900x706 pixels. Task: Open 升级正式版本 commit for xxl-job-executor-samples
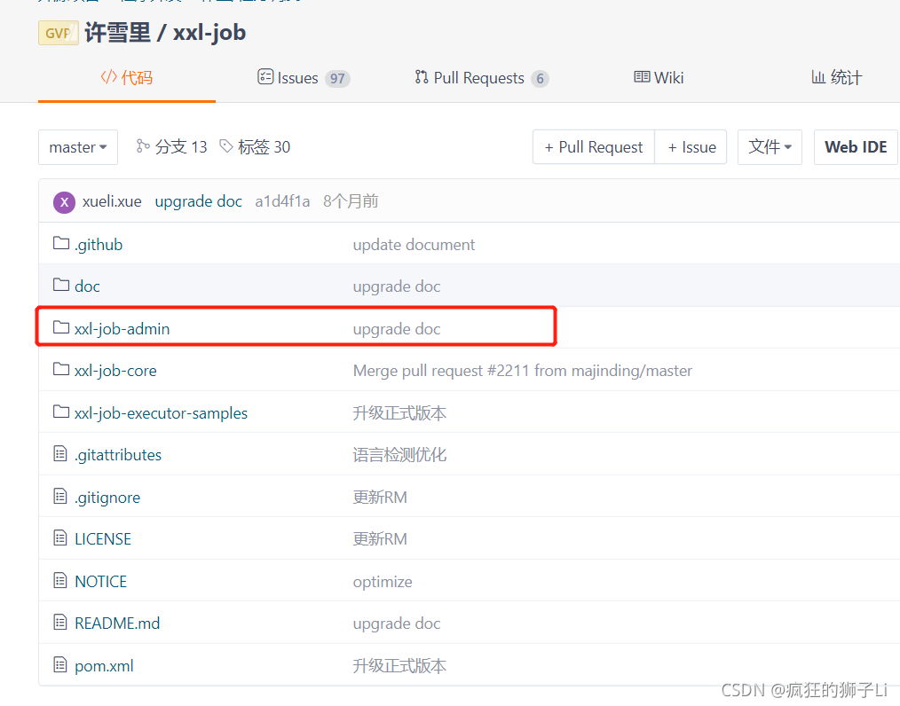coord(399,413)
